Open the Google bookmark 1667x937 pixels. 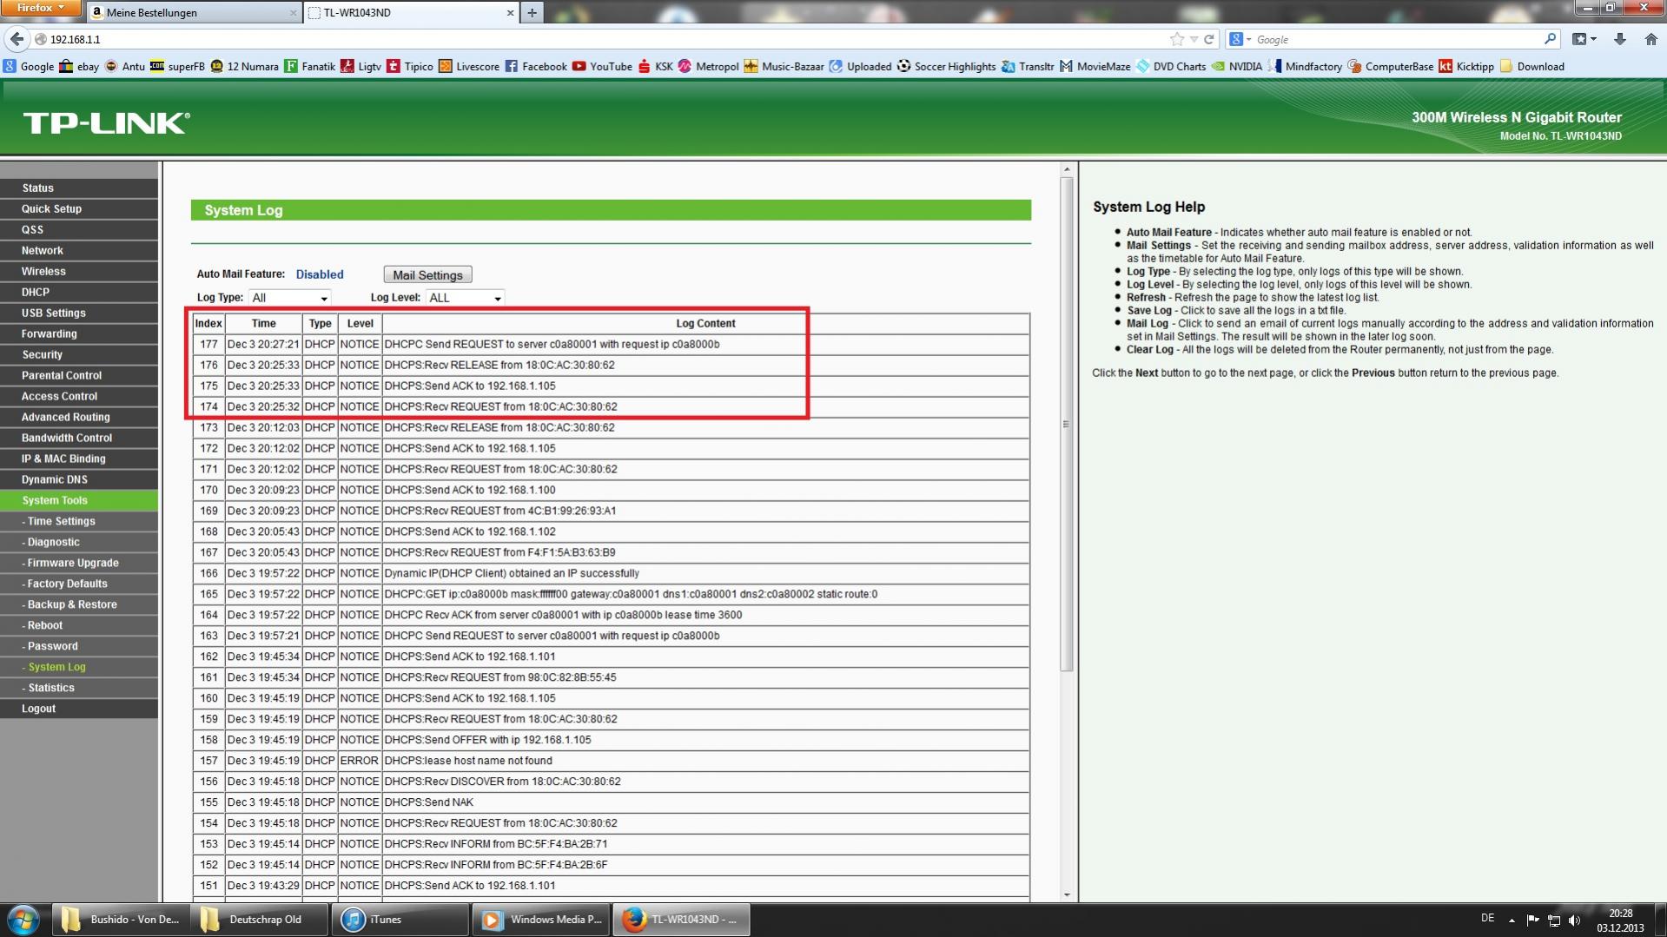[x=29, y=66]
